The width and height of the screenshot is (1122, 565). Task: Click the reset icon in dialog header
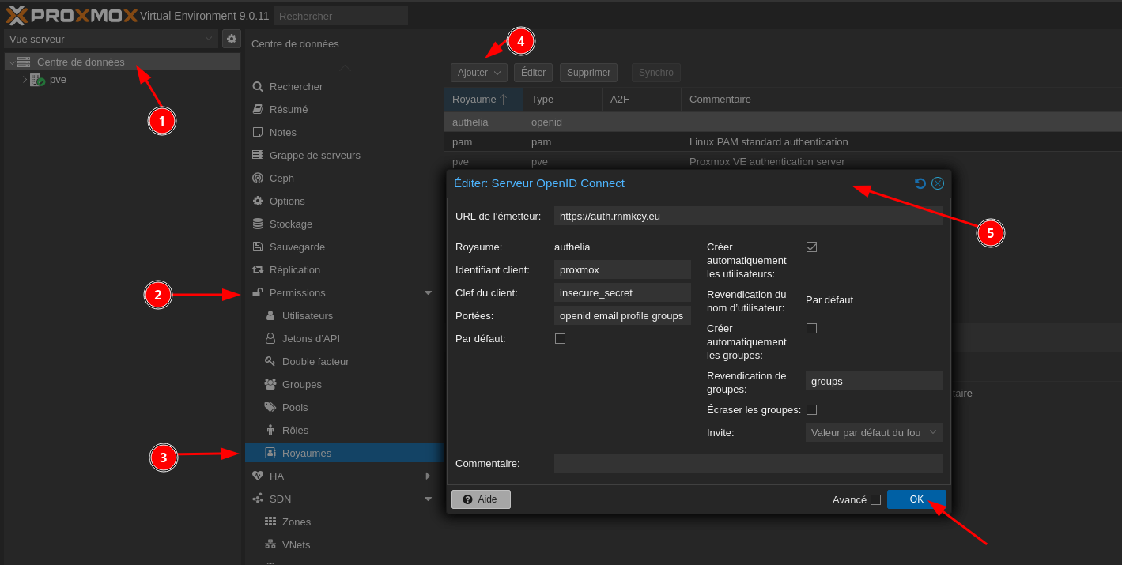click(920, 183)
